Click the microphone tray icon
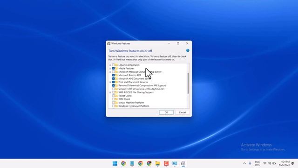The width and height of the screenshot is (298, 168). pos(250,163)
